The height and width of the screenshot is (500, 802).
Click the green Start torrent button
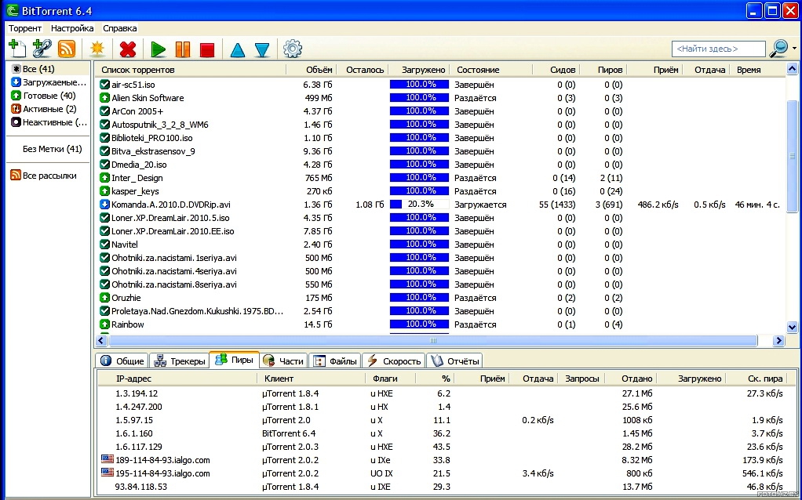point(159,49)
